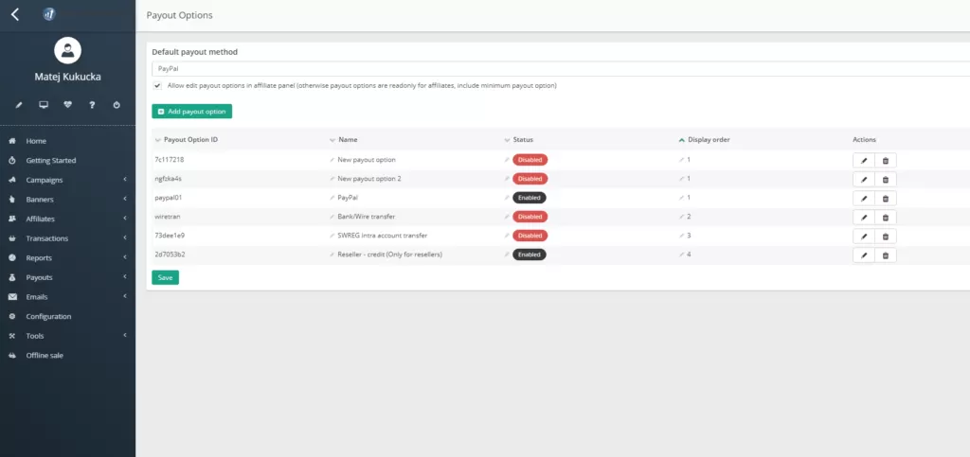The image size is (970, 457).
Task: Collapse sidebar with the back arrow
Action: 15,14
